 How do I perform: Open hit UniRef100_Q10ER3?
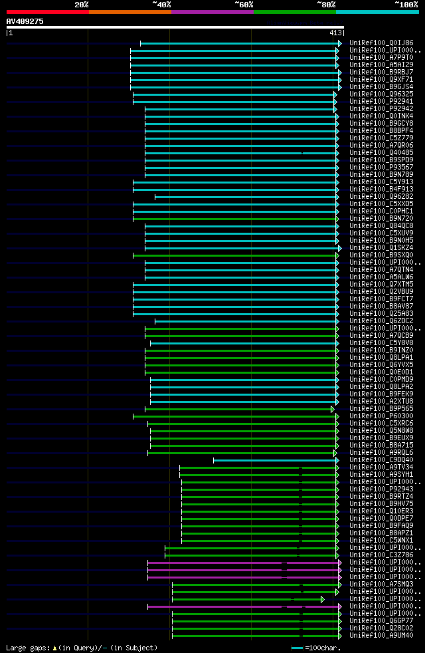381,511
